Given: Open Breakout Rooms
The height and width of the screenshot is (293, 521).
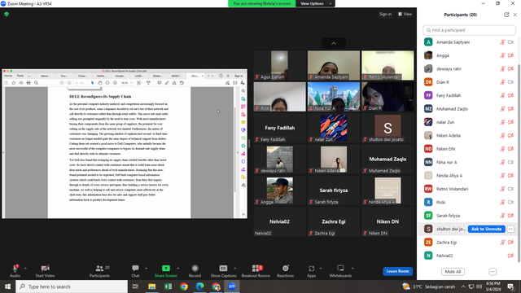Looking at the screenshot, I should click(256, 271).
